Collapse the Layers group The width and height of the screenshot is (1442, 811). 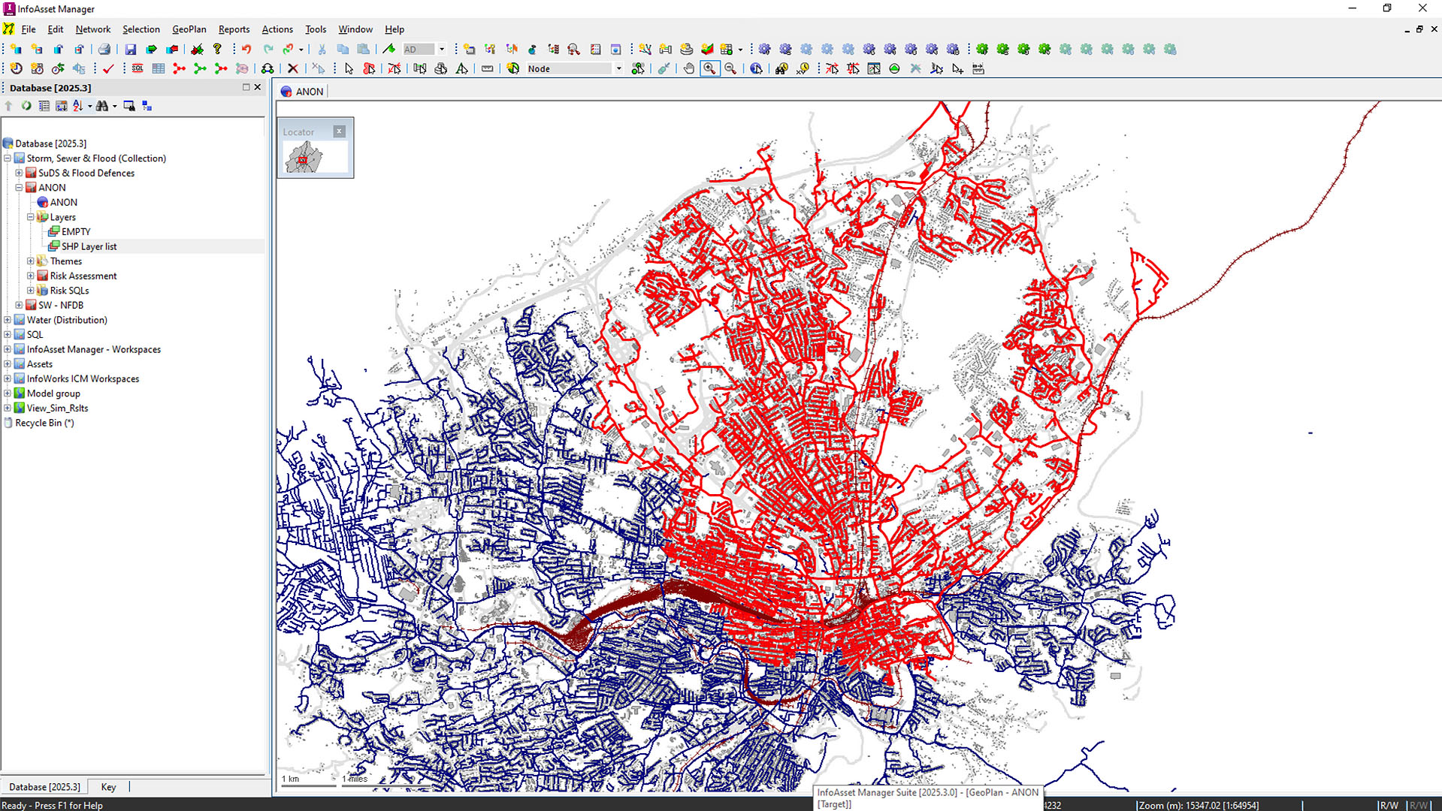pyautogui.click(x=31, y=217)
